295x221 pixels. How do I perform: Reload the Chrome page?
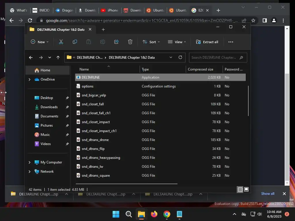pyautogui.click(x=30, y=20)
